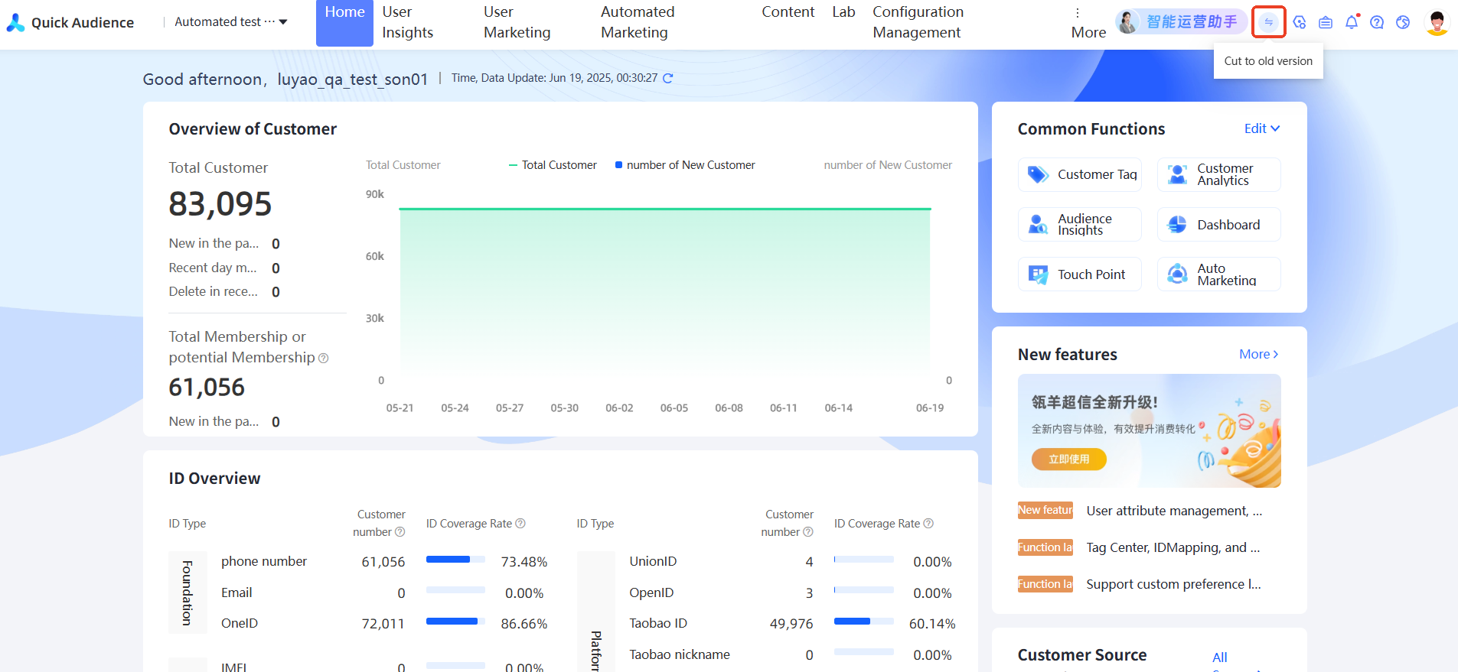Click the Foundation category label

click(x=188, y=593)
